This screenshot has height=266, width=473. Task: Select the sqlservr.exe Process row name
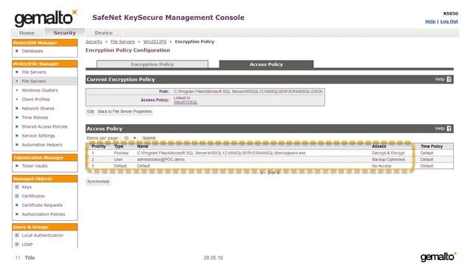click(221, 153)
